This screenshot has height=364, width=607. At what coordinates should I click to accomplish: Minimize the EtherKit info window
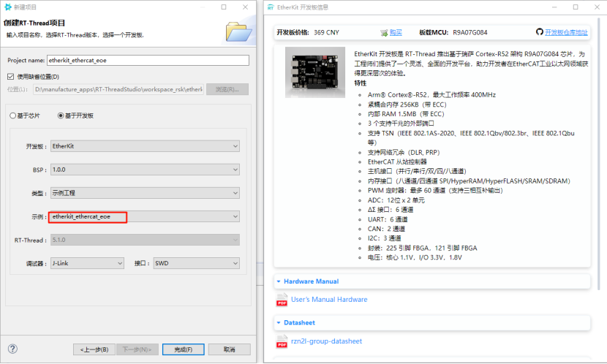554,7
